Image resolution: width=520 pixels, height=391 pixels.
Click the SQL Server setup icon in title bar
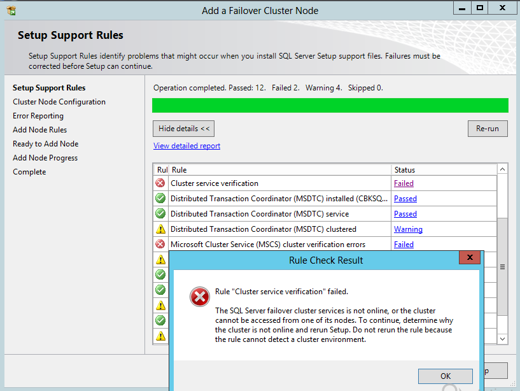(x=11, y=11)
